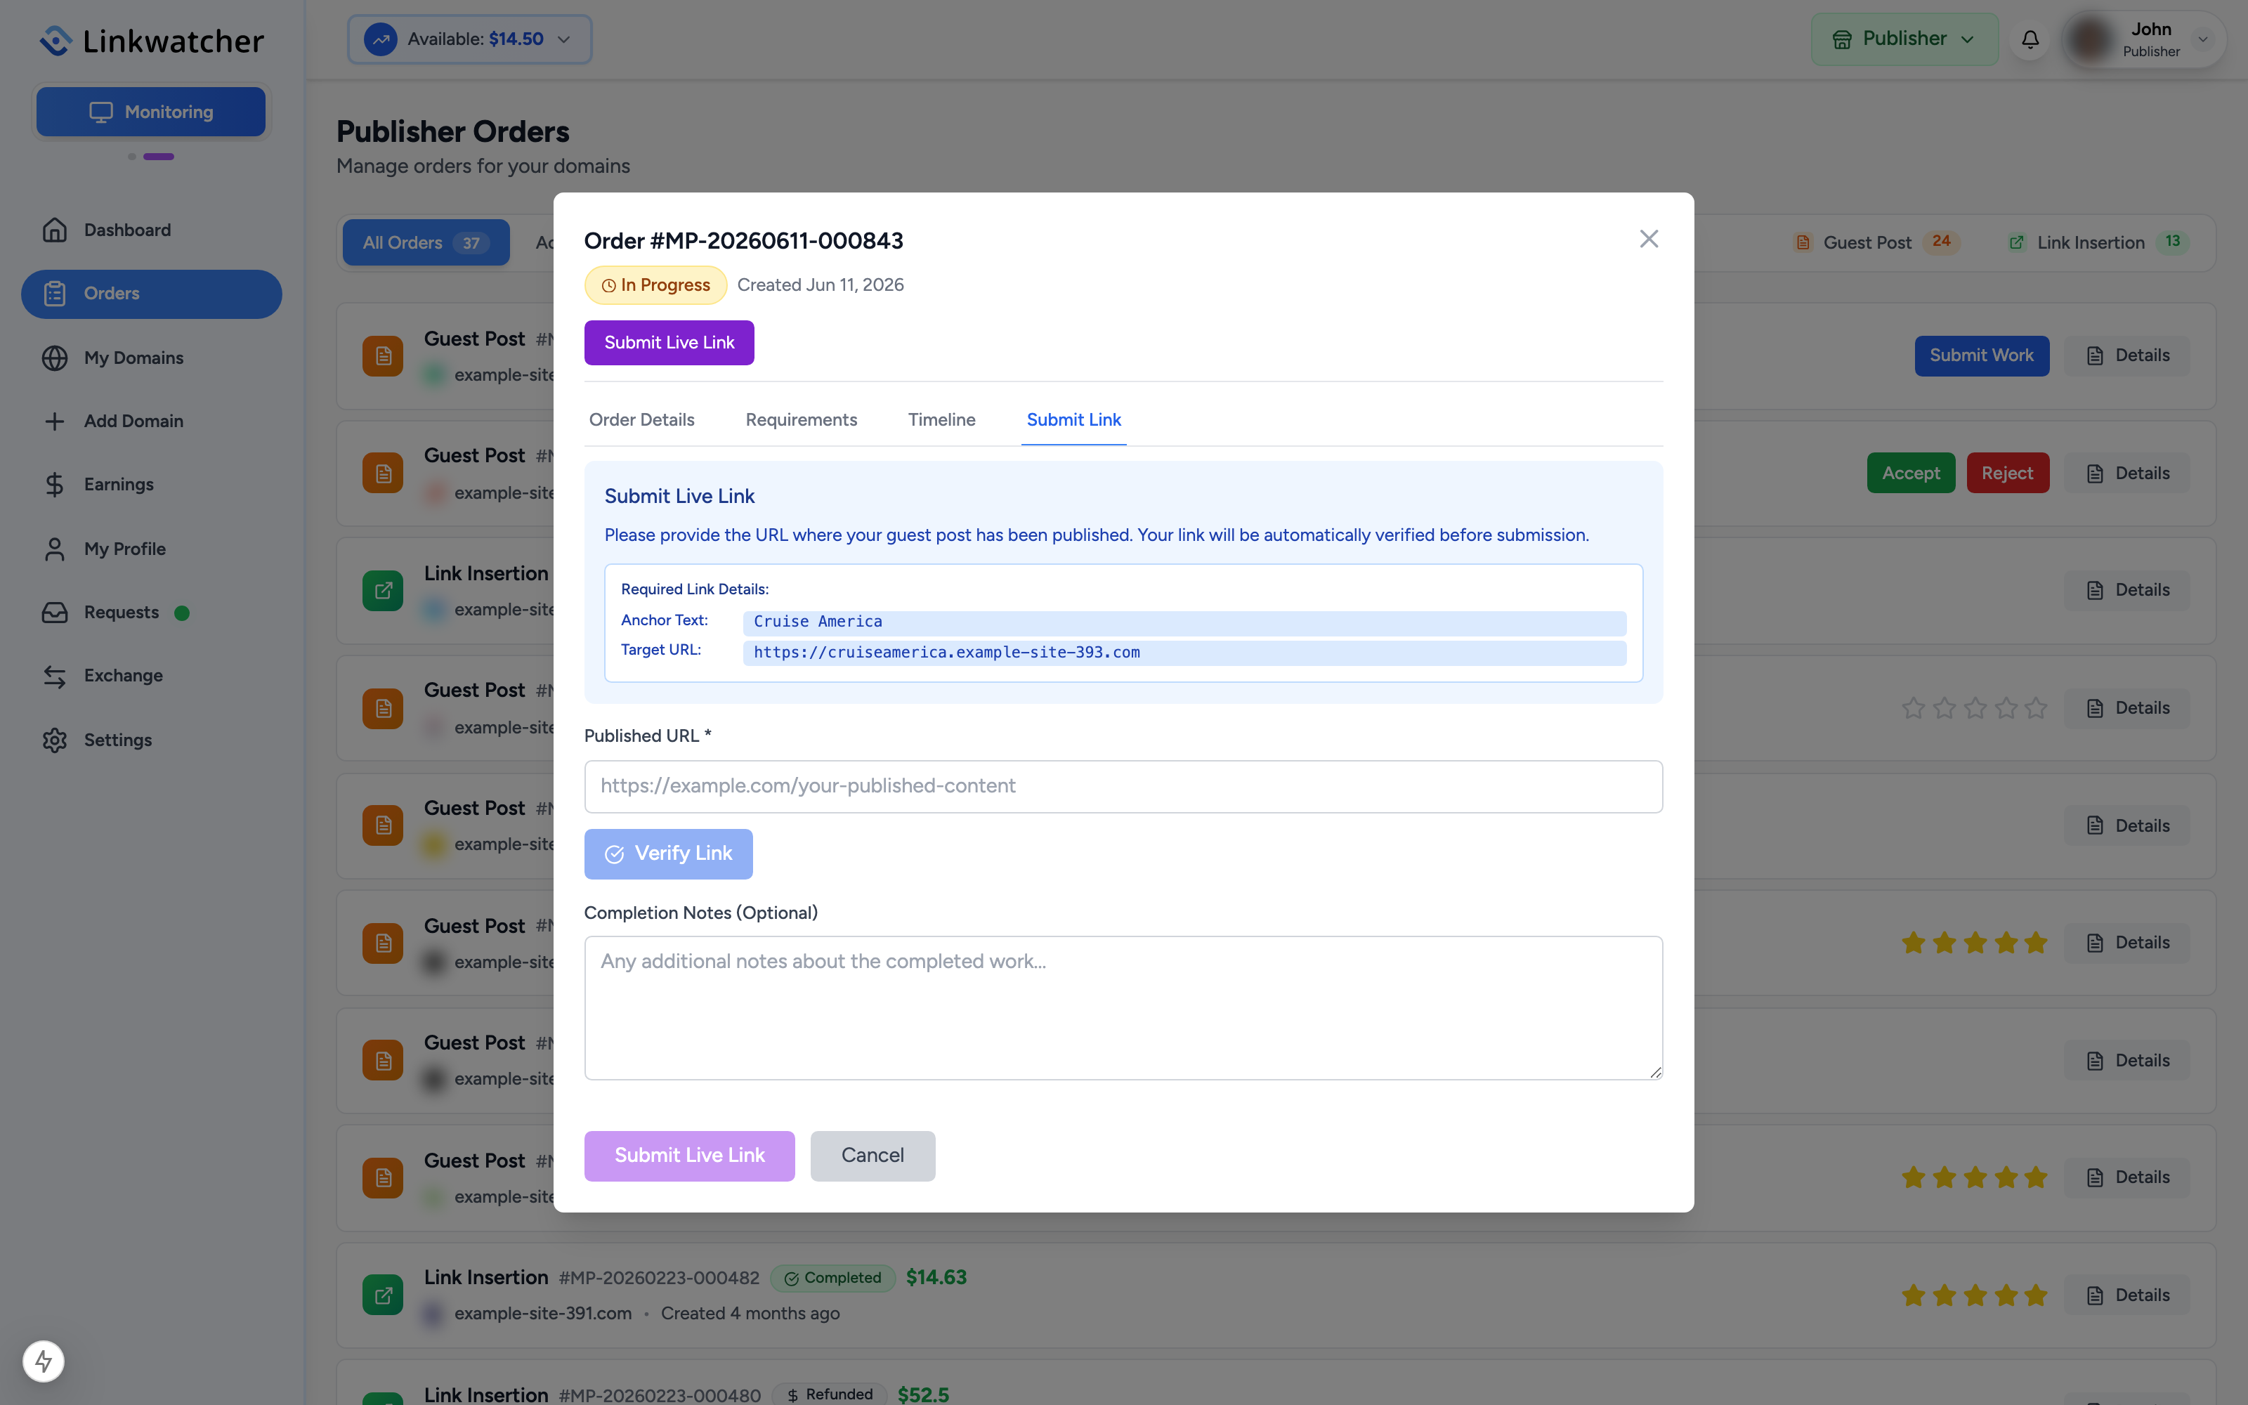Select the All Orders 37 tab
Image resolution: width=2248 pixels, height=1405 pixels.
coord(426,242)
